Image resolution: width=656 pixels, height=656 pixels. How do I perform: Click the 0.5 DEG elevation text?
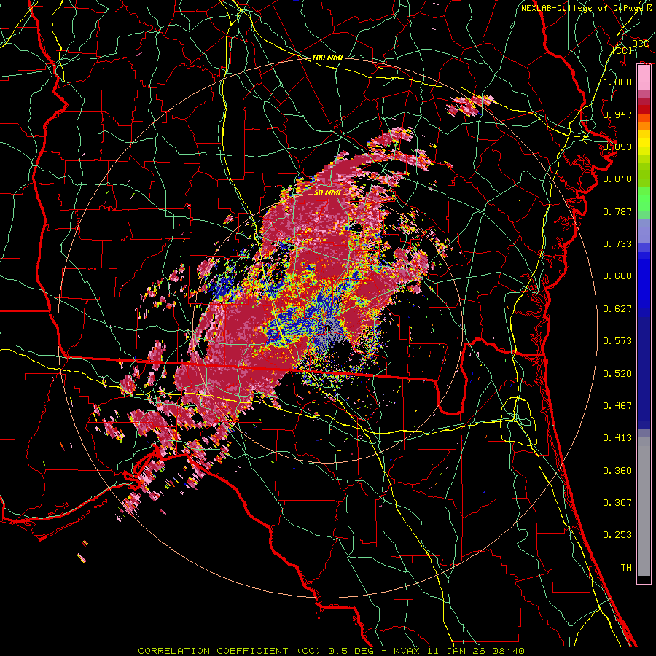tap(350, 651)
